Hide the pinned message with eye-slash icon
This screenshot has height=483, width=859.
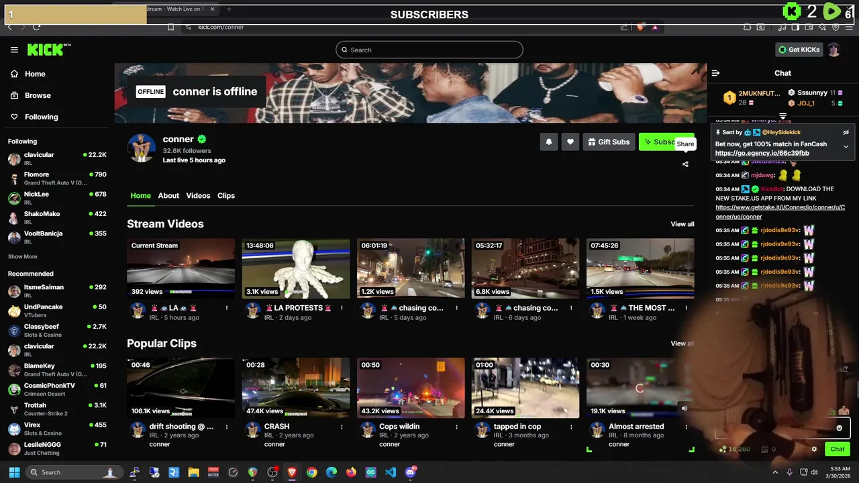pos(846,132)
